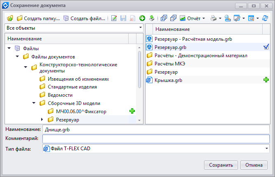Minimize the Сохранение документа window
275x177 pixels.
tap(241, 6)
